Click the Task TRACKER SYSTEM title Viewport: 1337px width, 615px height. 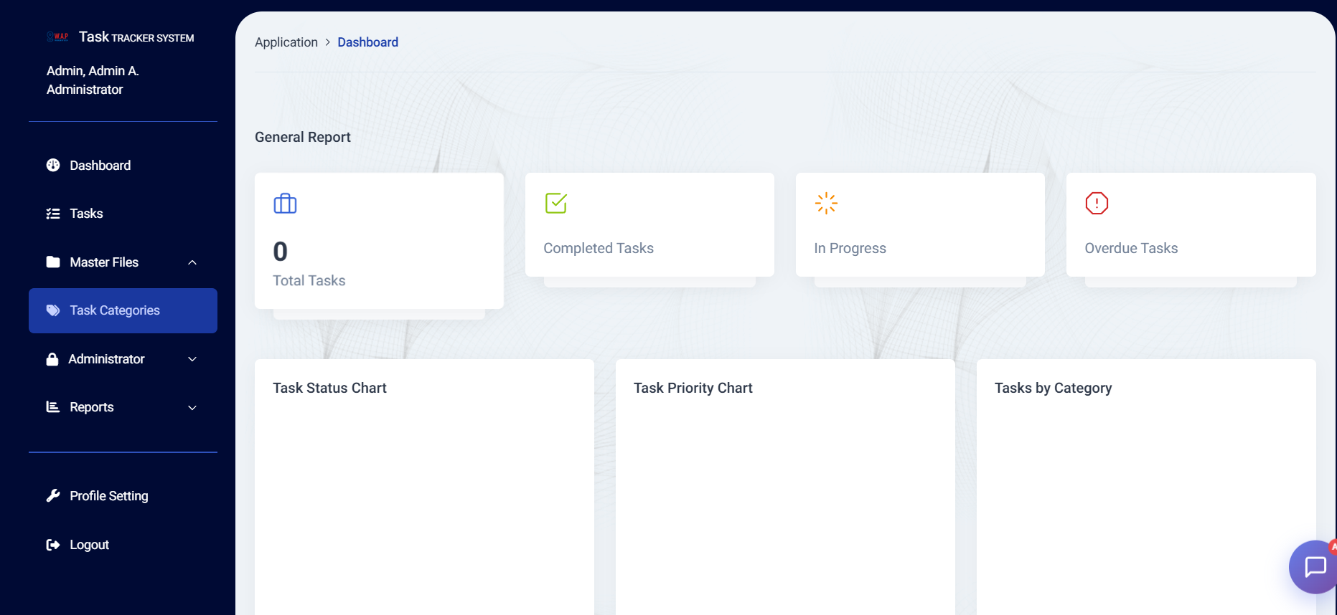136,37
